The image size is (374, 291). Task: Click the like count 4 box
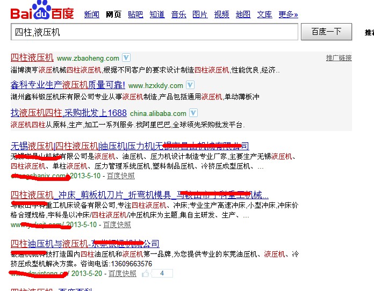tap(162, 273)
